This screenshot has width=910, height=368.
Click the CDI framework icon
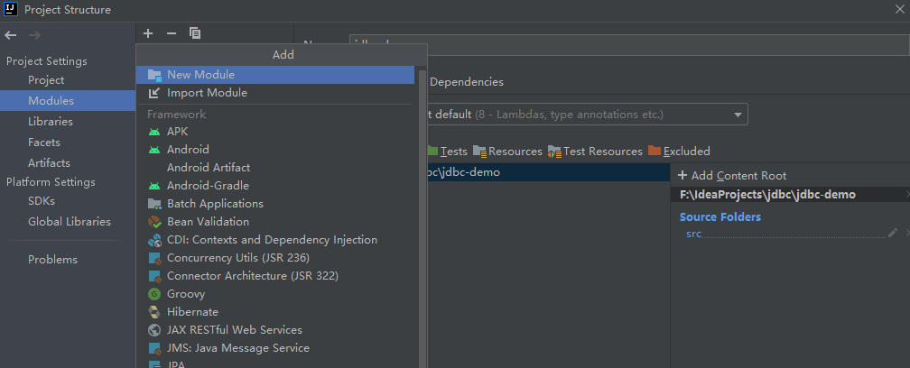(154, 240)
